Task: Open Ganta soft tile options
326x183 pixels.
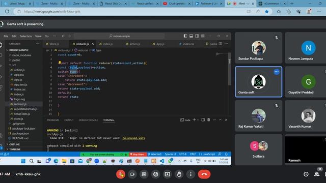Action: (276, 72)
